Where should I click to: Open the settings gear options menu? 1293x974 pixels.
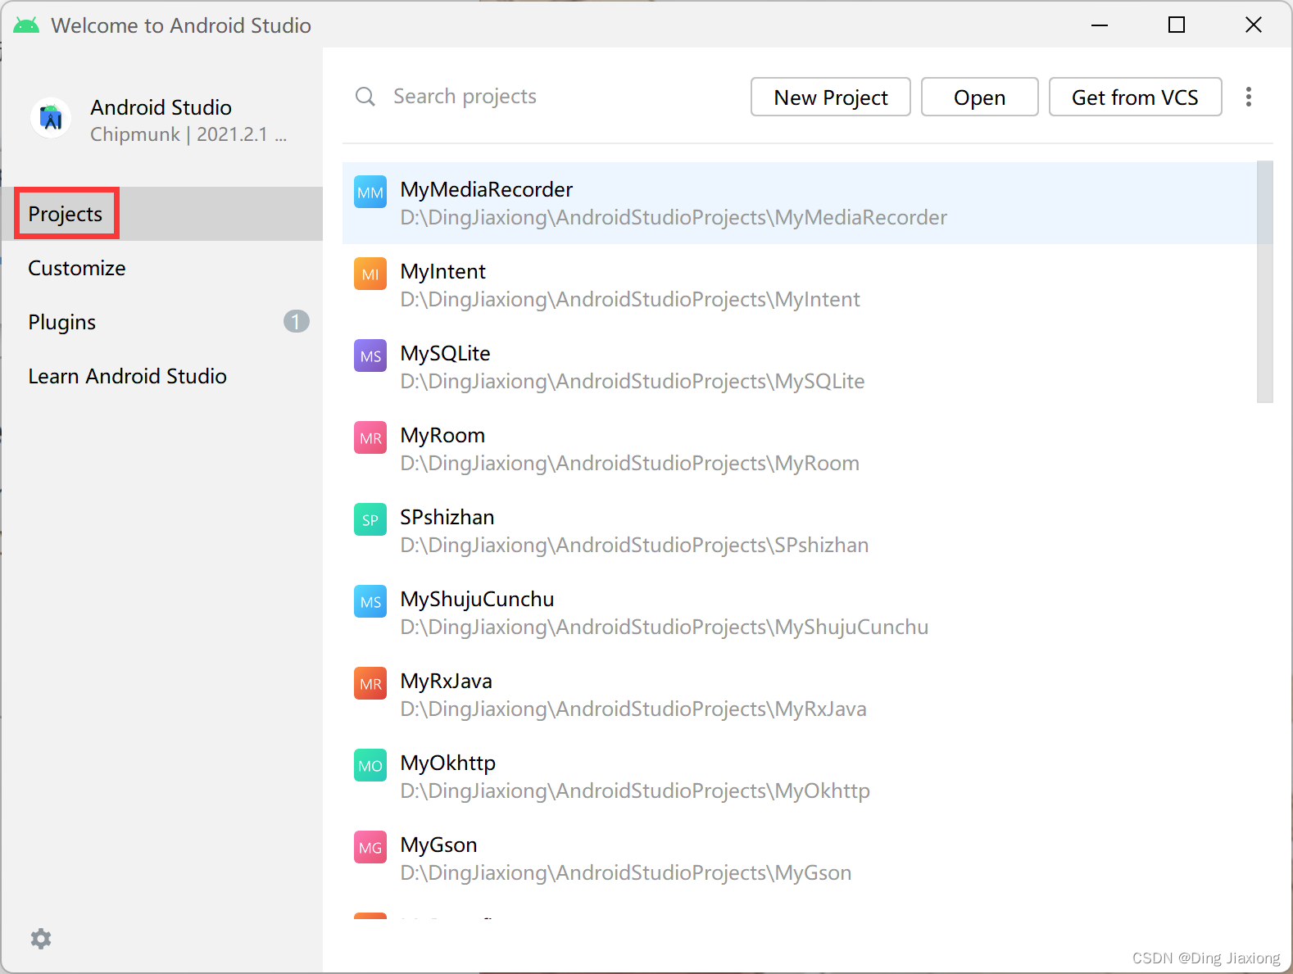pos(41,939)
